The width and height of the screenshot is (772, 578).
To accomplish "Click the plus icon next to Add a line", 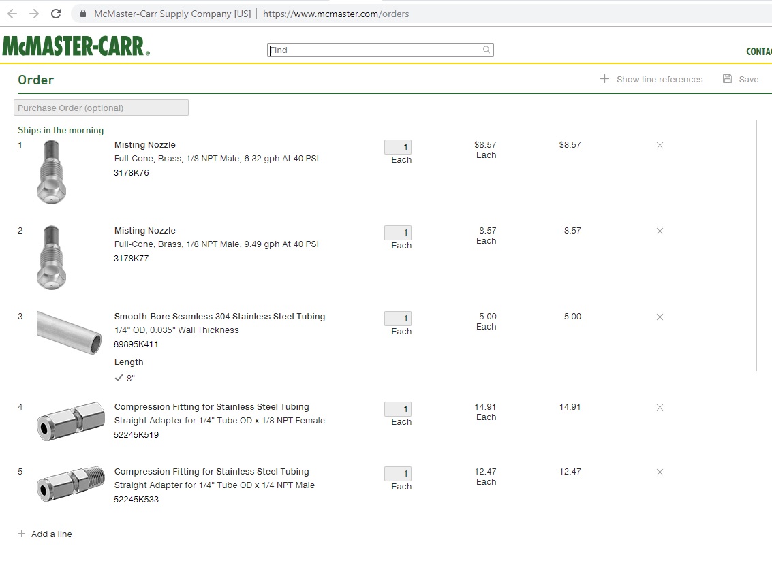I will [x=21, y=534].
